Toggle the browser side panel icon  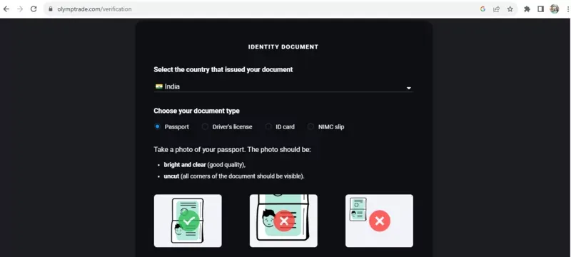540,9
